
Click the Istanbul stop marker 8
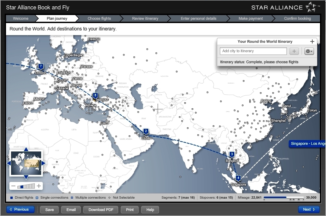[x=95, y=96]
